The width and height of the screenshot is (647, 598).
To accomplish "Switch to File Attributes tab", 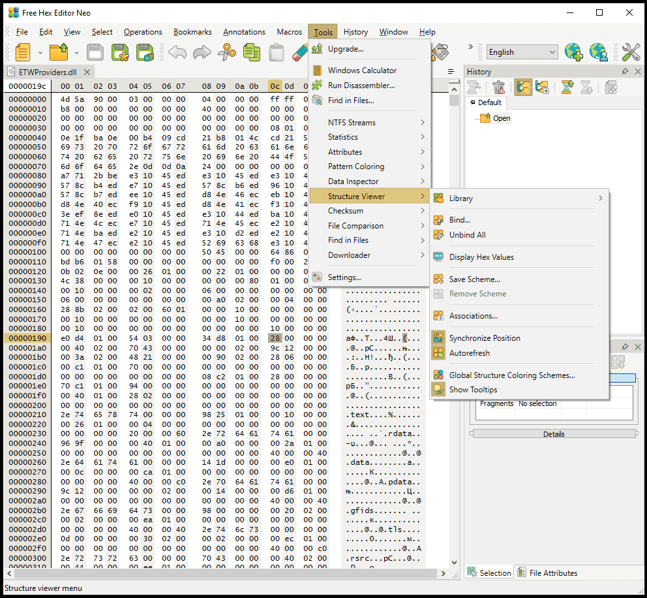I will (x=547, y=573).
